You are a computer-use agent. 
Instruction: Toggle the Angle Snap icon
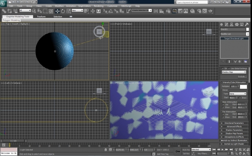click(110, 11)
